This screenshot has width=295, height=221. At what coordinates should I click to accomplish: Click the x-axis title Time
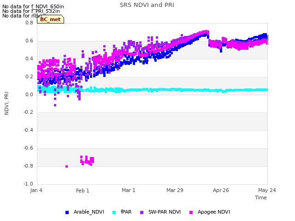[261, 198]
